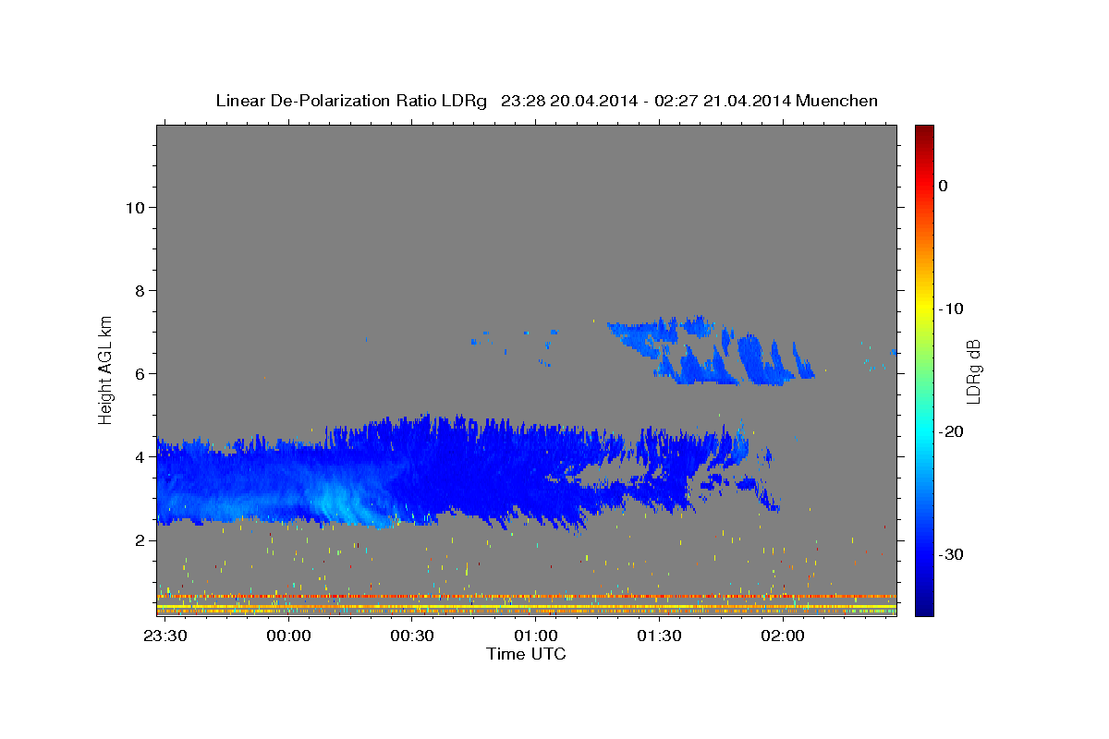Click the height label '4'
Screen dimensions: 1109x739
[x=138, y=456]
